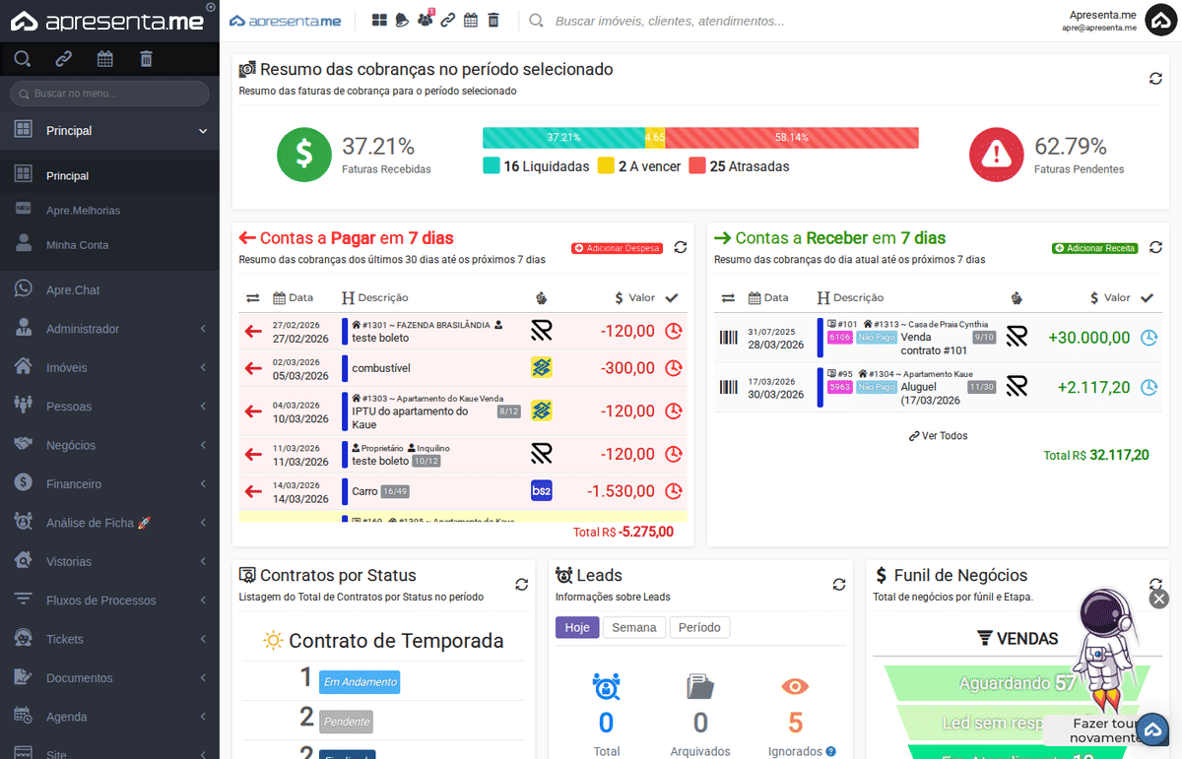The width and height of the screenshot is (1182, 759).
Task: Click the clock status icon on the combustível row
Action: [x=674, y=368]
